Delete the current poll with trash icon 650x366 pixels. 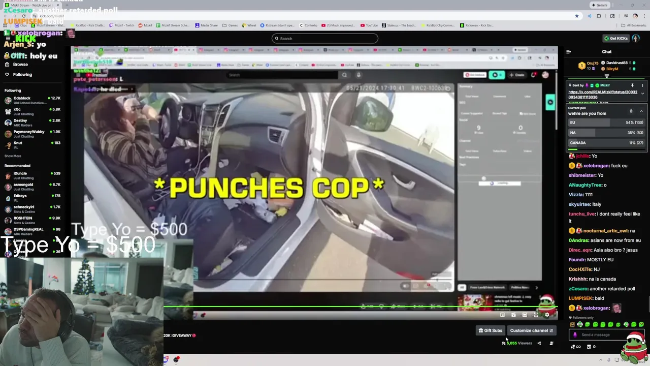coord(631,111)
